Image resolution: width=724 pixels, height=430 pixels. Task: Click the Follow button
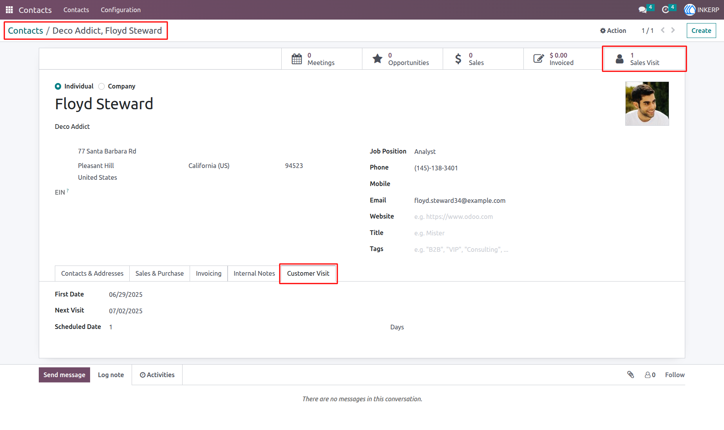point(675,375)
